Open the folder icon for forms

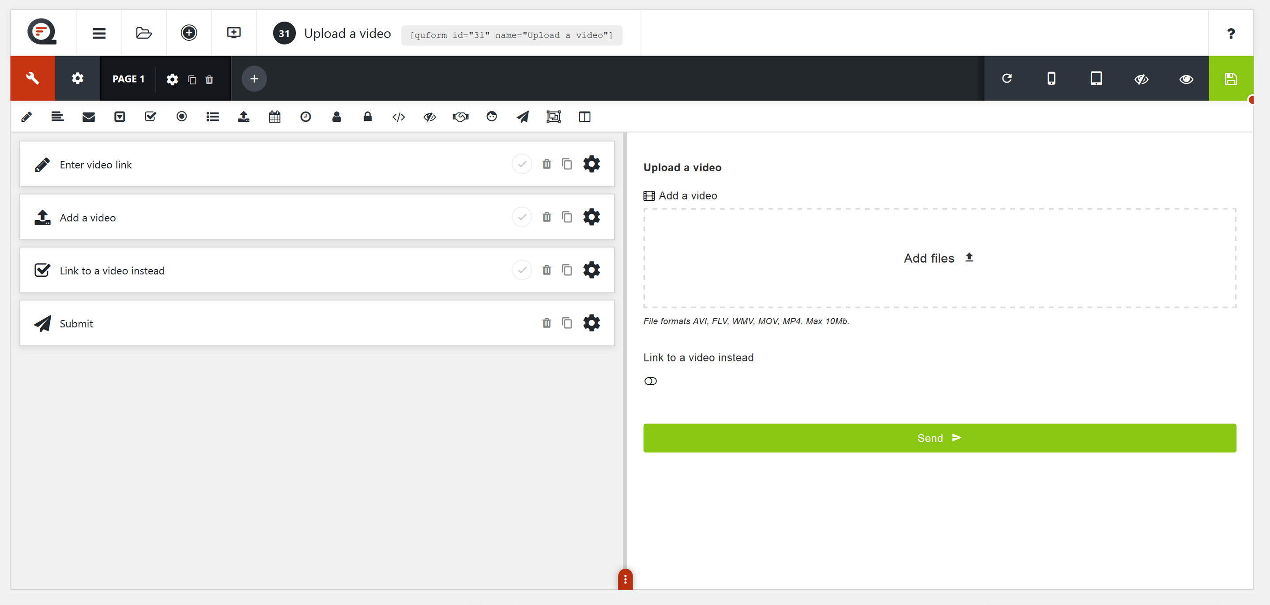click(x=144, y=33)
